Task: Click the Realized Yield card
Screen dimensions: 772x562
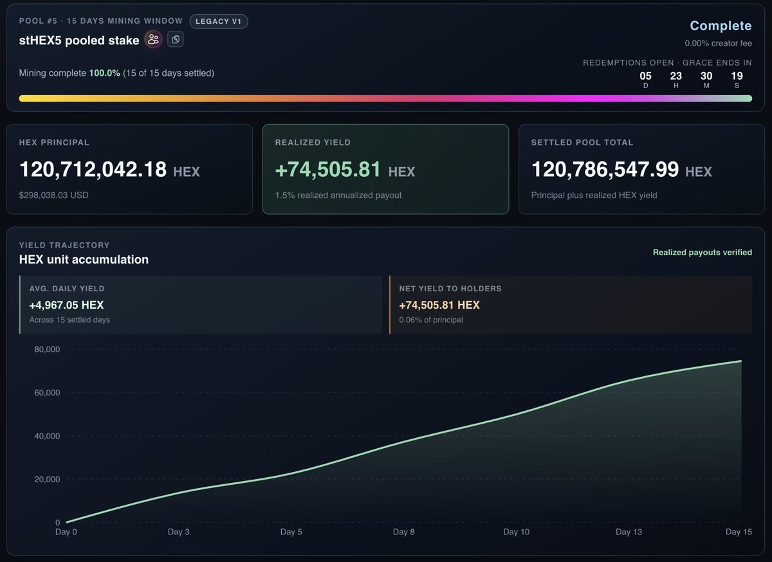Action: point(385,169)
